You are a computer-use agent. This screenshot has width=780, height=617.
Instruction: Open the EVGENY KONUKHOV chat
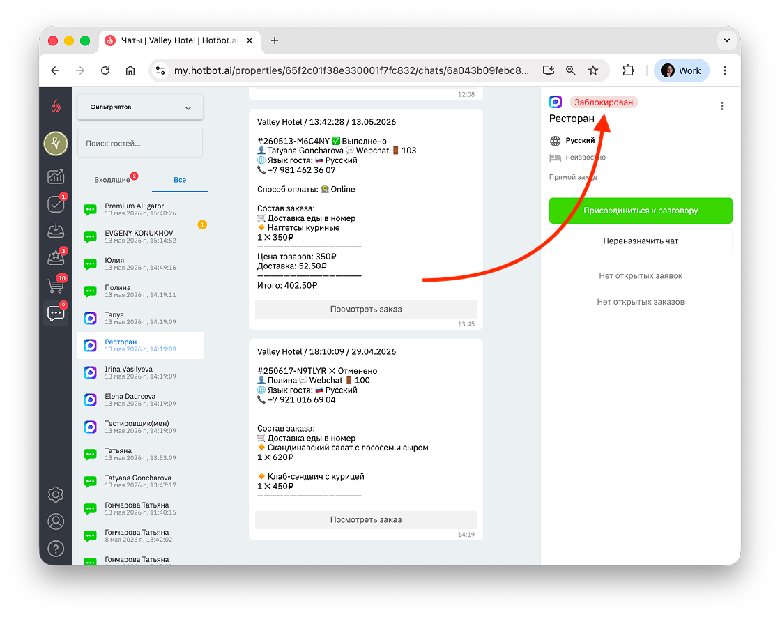click(x=140, y=237)
